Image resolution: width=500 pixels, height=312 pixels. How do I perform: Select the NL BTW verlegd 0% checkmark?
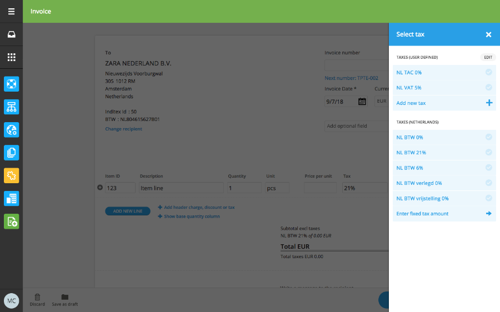pyautogui.click(x=488, y=183)
